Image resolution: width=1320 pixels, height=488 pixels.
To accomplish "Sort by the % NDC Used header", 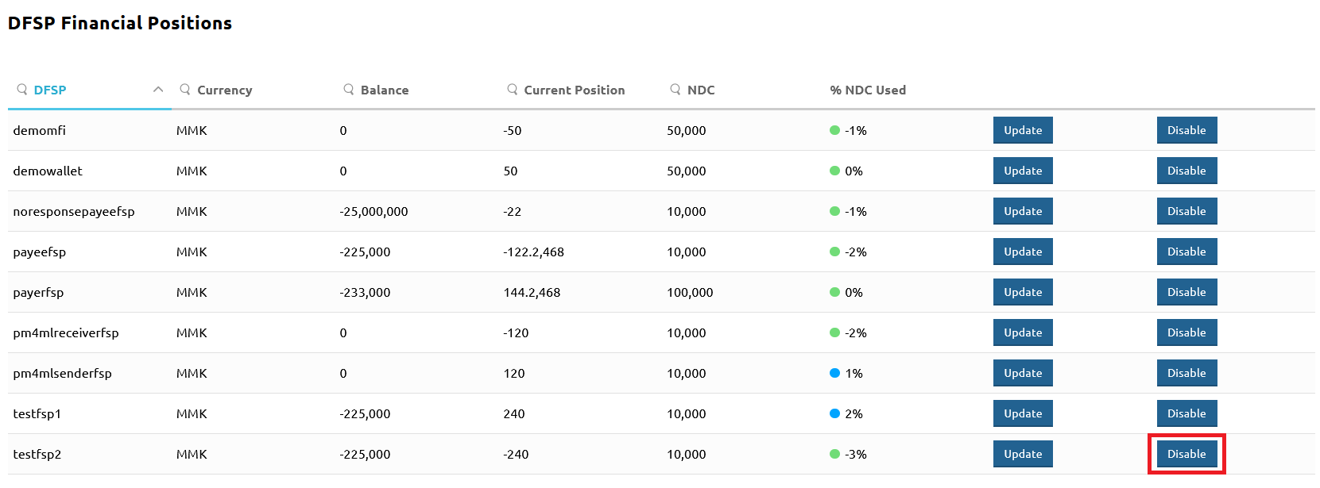I will tap(868, 90).
